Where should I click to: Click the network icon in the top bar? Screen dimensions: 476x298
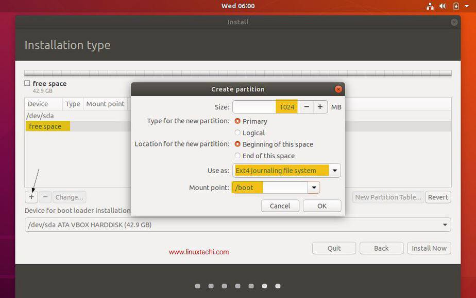(431, 6)
